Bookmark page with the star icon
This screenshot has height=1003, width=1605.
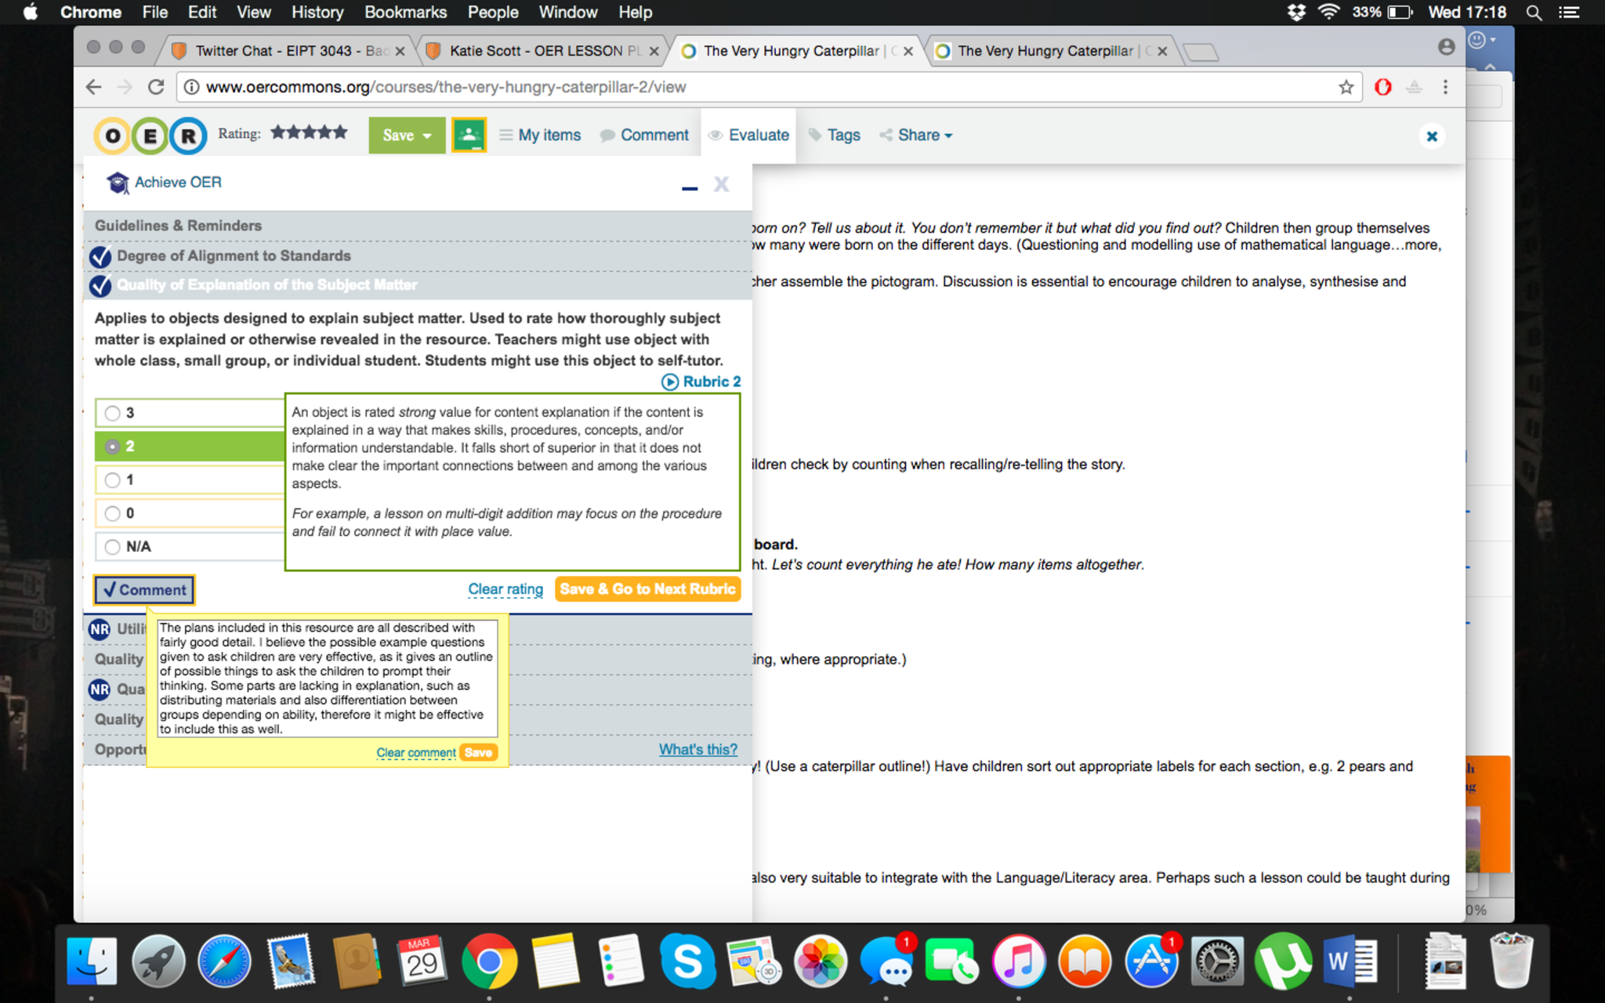point(1346,87)
